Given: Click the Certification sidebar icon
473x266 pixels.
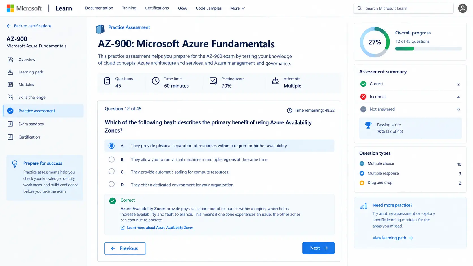Looking at the screenshot, I should coord(10,137).
